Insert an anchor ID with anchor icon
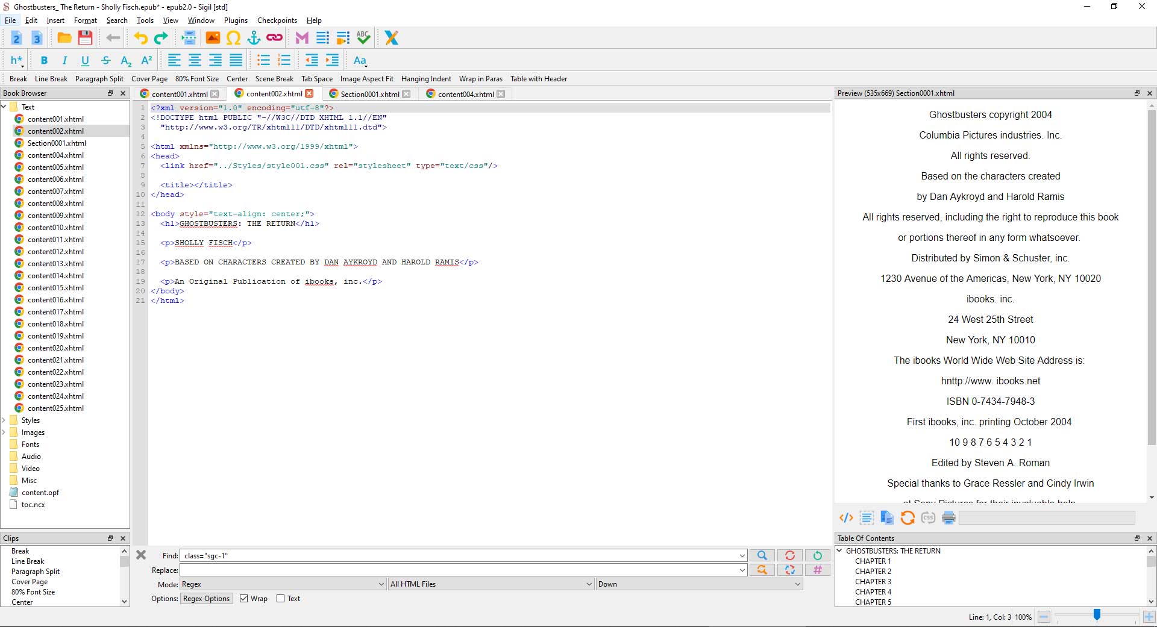Image resolution: width=1157 pixels, height=627 pixels. tap(254, 38)
